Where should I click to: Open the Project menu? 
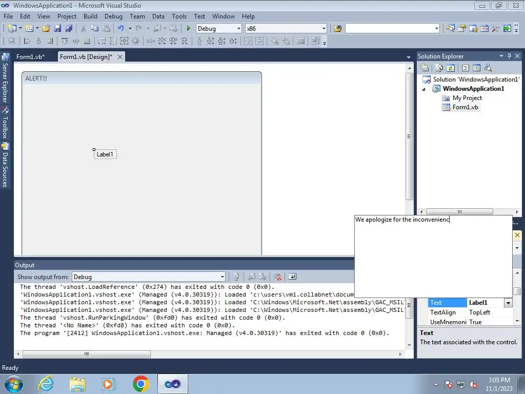tap(67, 16)
